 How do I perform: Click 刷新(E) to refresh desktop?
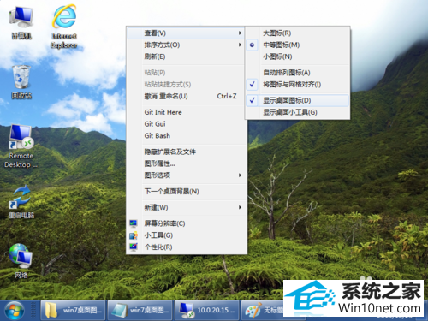pos(187,56)
